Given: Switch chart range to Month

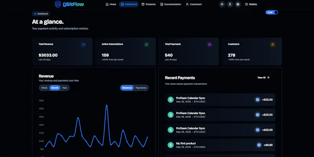Looking at the screenshot, I should point(55,88).
